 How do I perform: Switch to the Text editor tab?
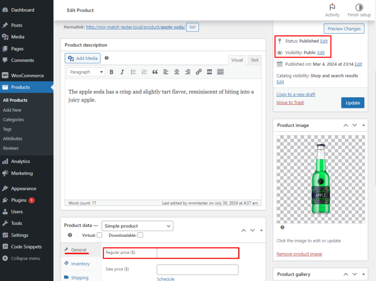[255, 60]
